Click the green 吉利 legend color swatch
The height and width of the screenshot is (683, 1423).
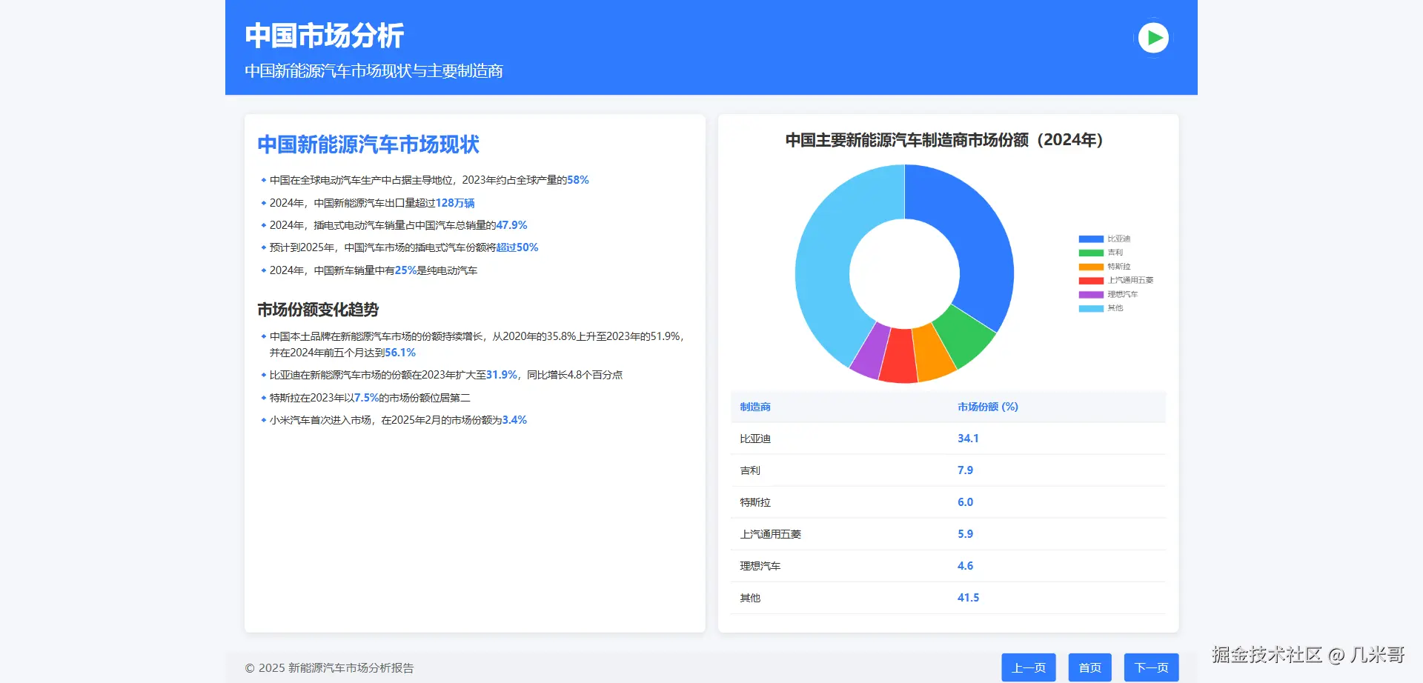[1091, 253]
